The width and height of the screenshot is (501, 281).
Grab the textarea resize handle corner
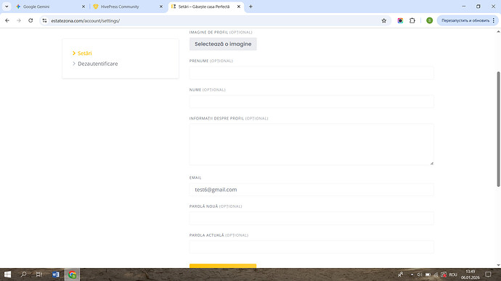tap(432, 163)
